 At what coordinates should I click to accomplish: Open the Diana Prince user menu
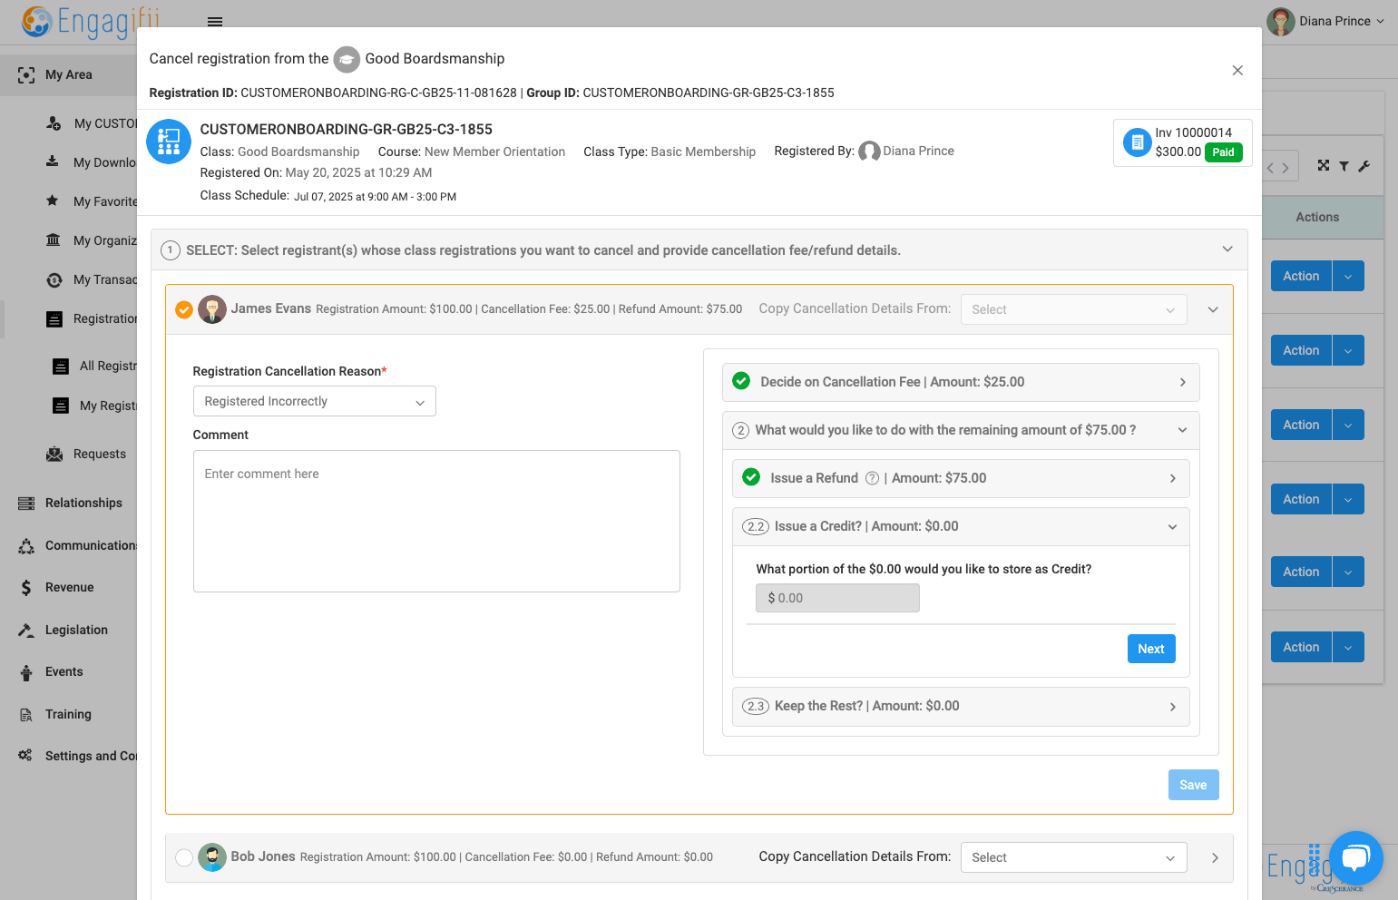[1326, 21]
